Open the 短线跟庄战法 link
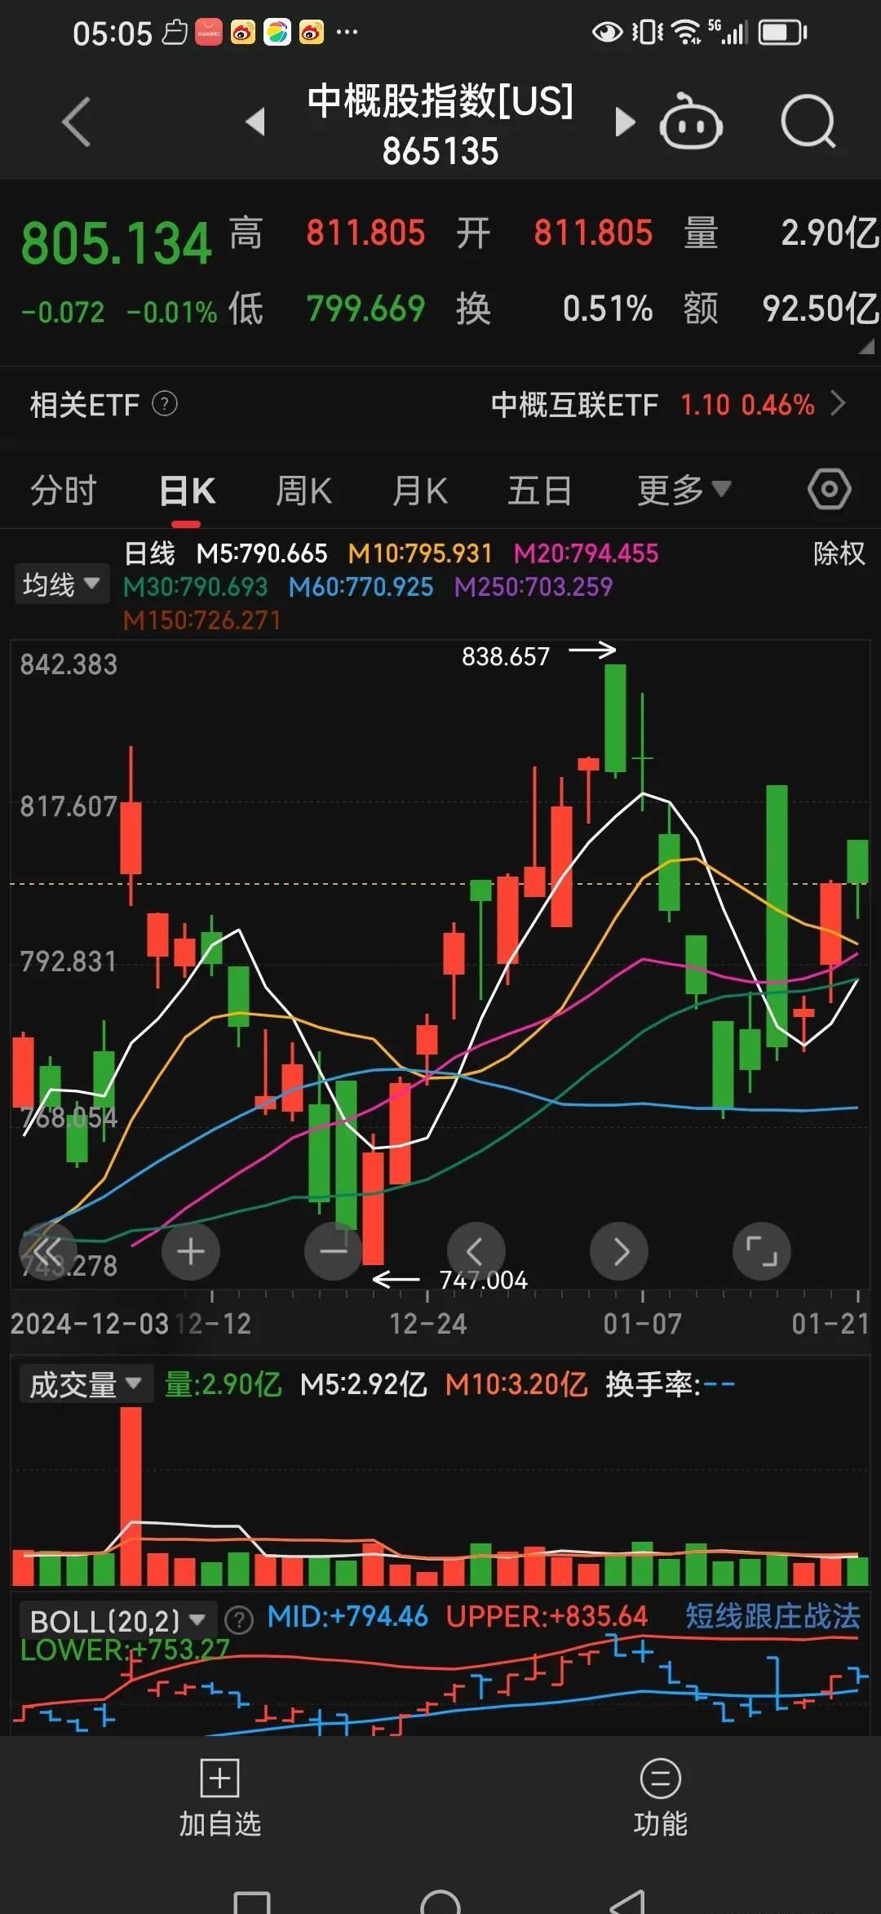The height and width of the screenshot is (1914, 881). click(x=772, y=1616)
